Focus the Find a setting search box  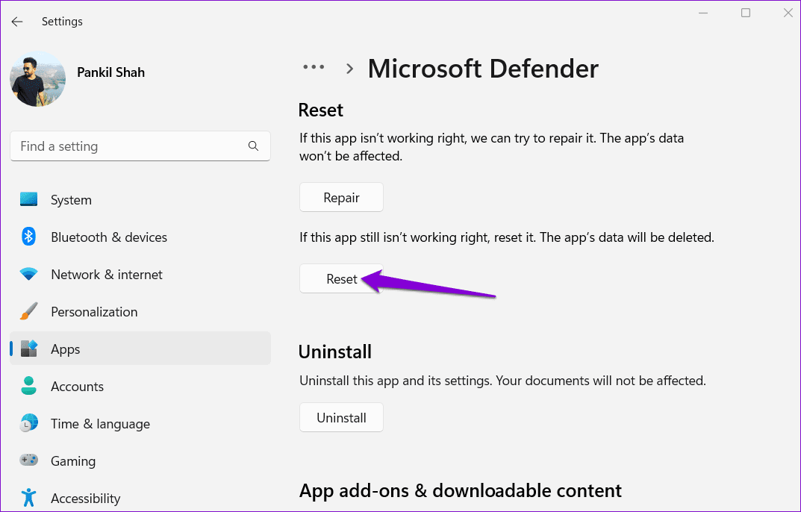pyautogui.click(x=140, y=146)
